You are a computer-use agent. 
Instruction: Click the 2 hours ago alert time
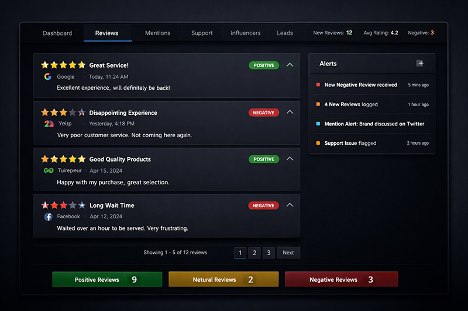point(418,143)
